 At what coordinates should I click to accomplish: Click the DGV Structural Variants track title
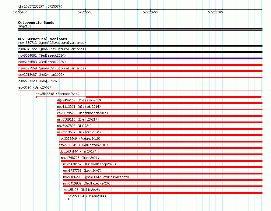(x=43, y=39)
